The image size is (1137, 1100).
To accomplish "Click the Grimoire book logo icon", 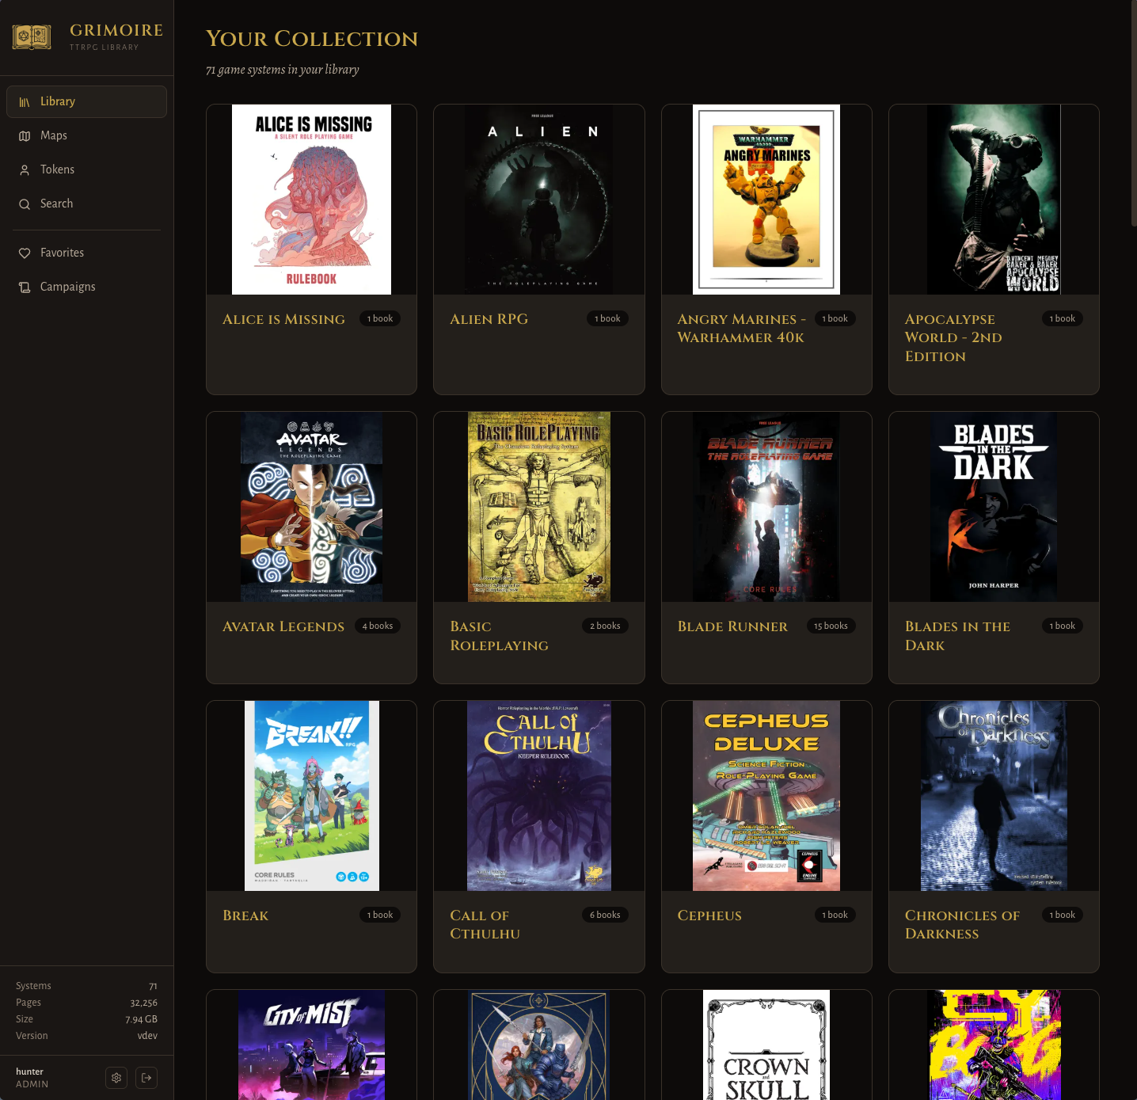I will [32, 36].
